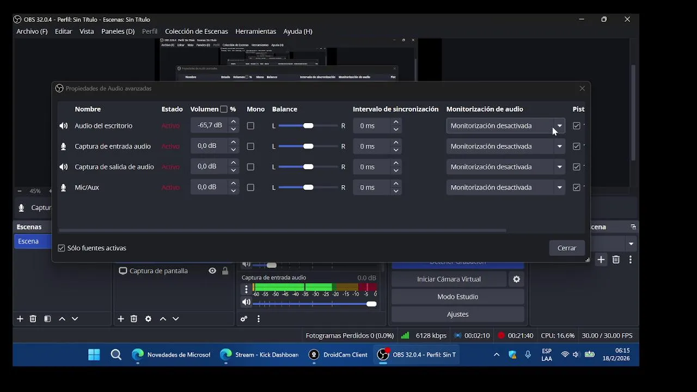Add a new source with the plus icon

coord(121,319)
